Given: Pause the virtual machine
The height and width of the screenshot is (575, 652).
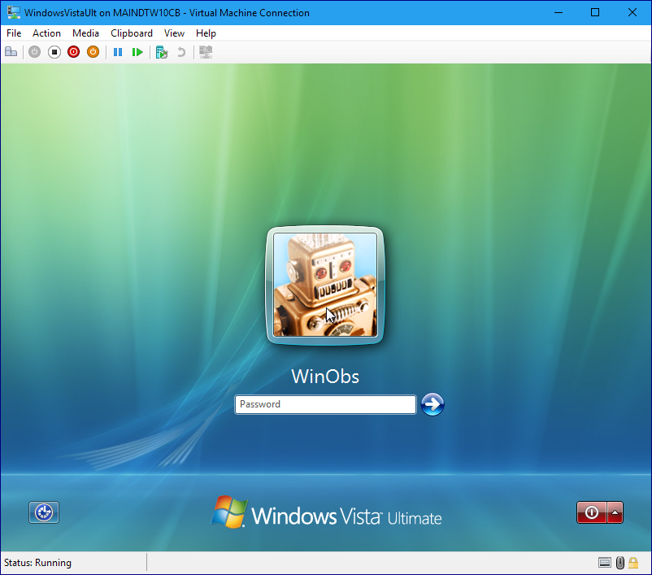Looking at the screenshot, I should click(x=118, y=51).
